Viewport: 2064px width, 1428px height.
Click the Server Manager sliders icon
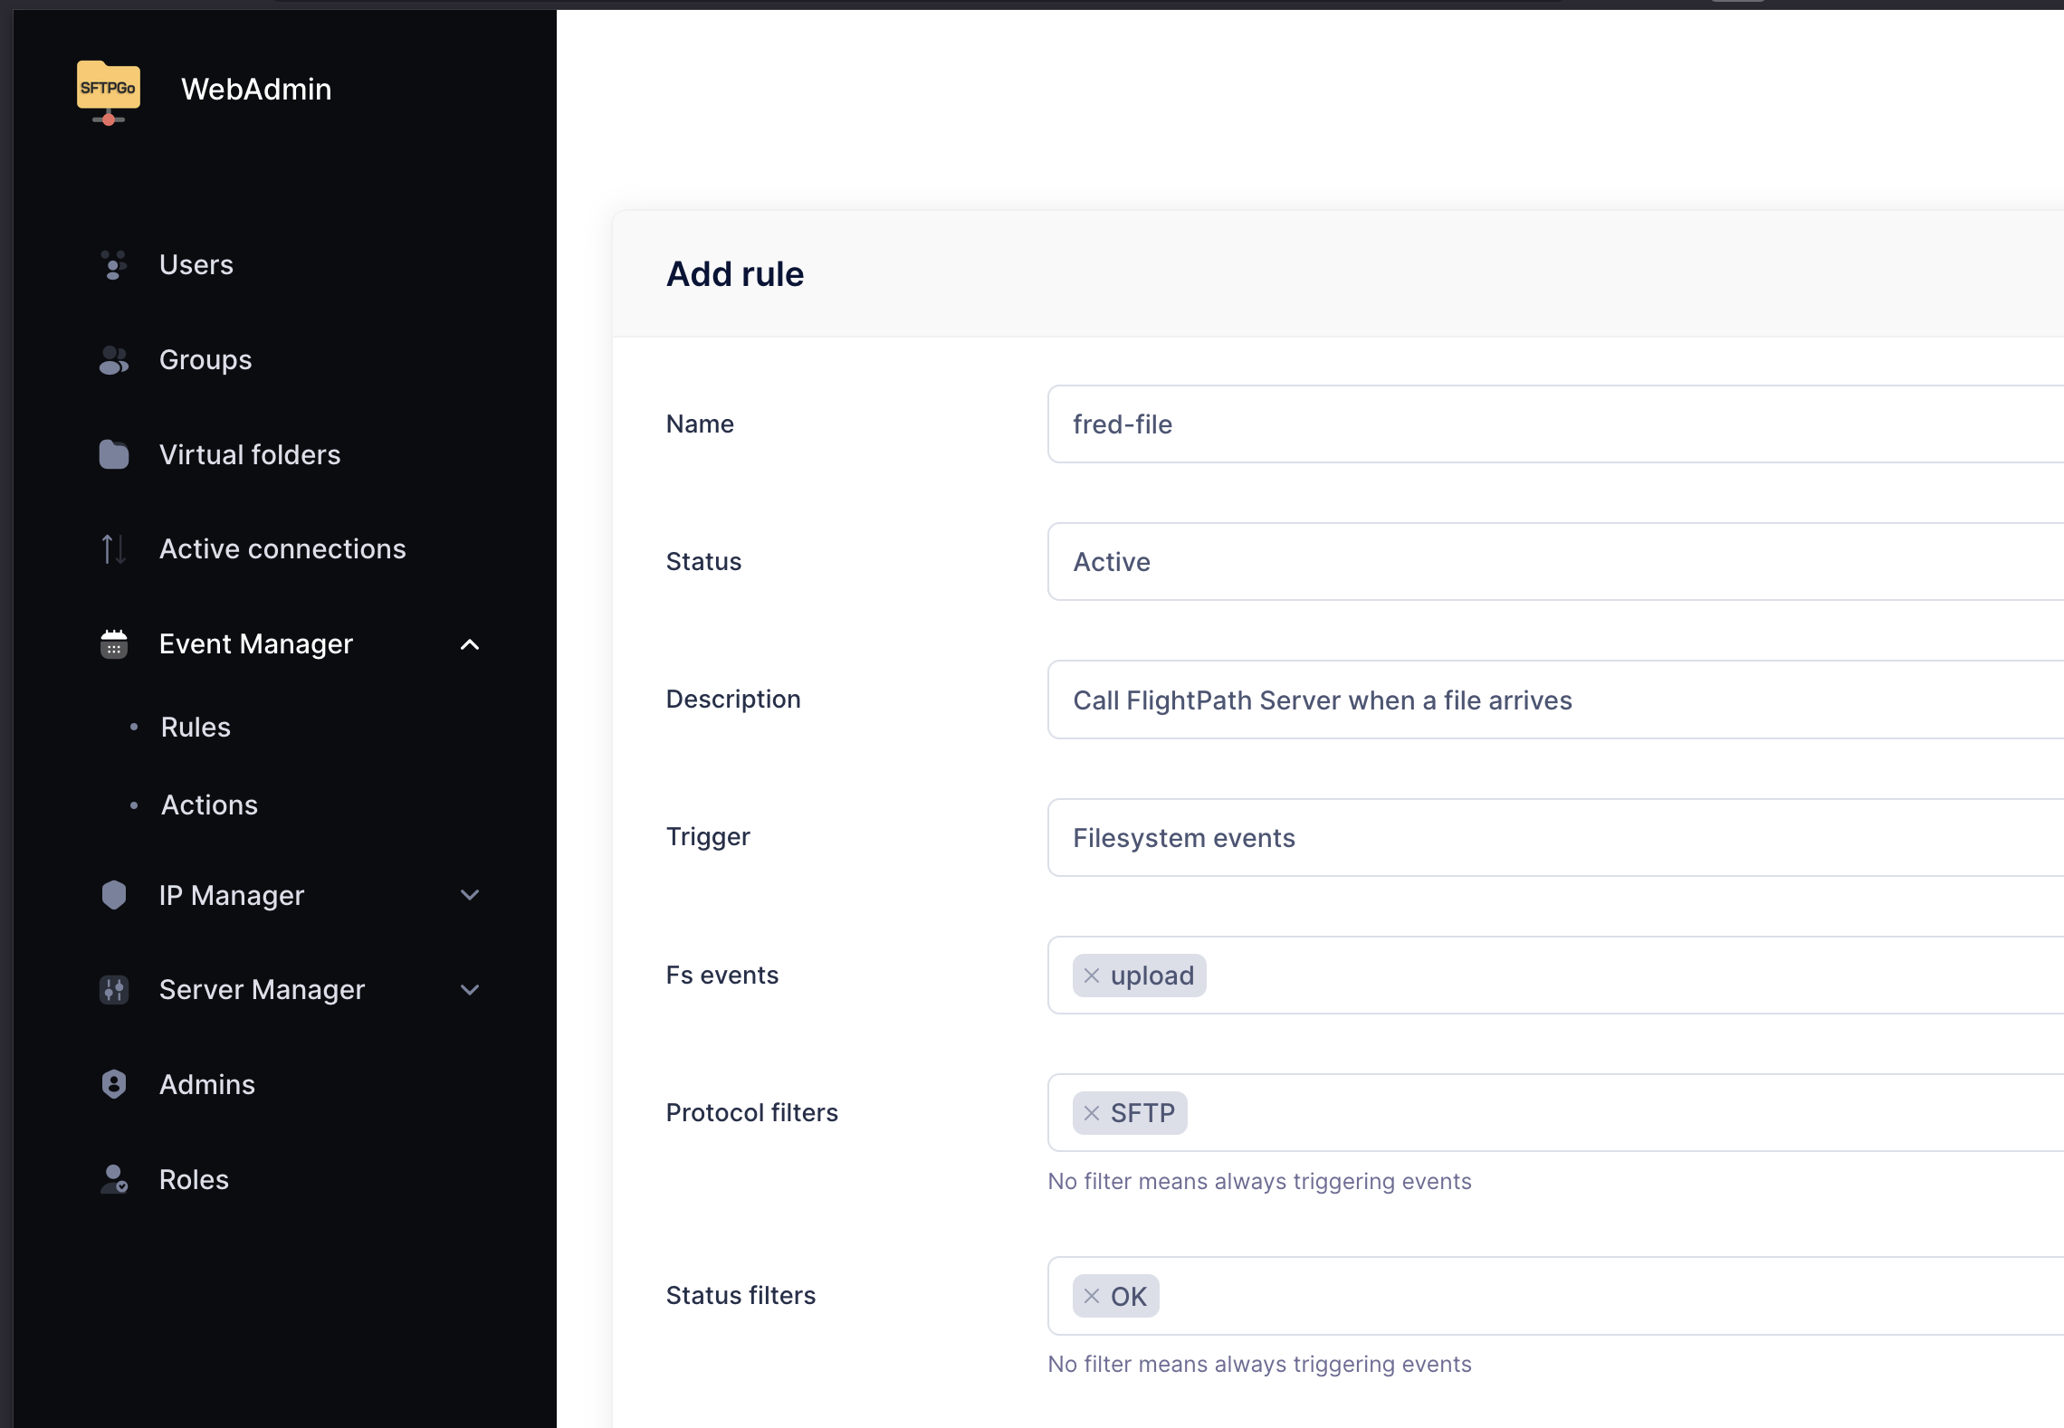point(113,990)
